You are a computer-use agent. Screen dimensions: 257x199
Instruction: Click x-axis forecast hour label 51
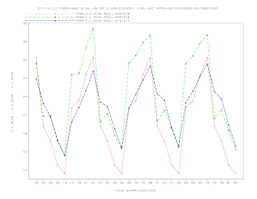[157, 183]
